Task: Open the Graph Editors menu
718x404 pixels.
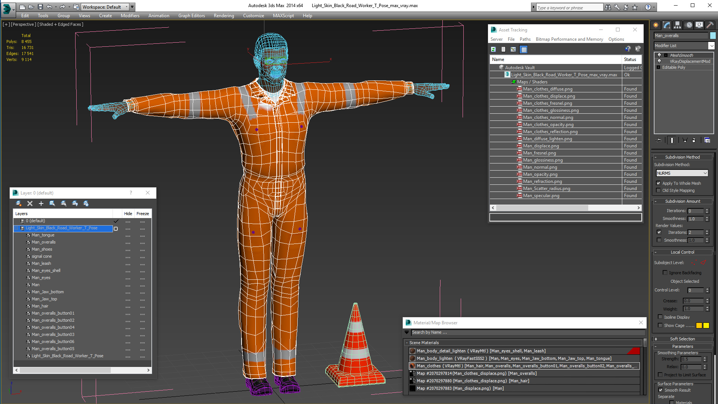Action: point(191,16)
